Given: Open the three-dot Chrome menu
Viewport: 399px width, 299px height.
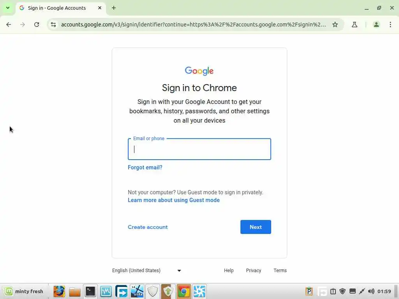Looking at the screenshot, I should pos(390,25).
